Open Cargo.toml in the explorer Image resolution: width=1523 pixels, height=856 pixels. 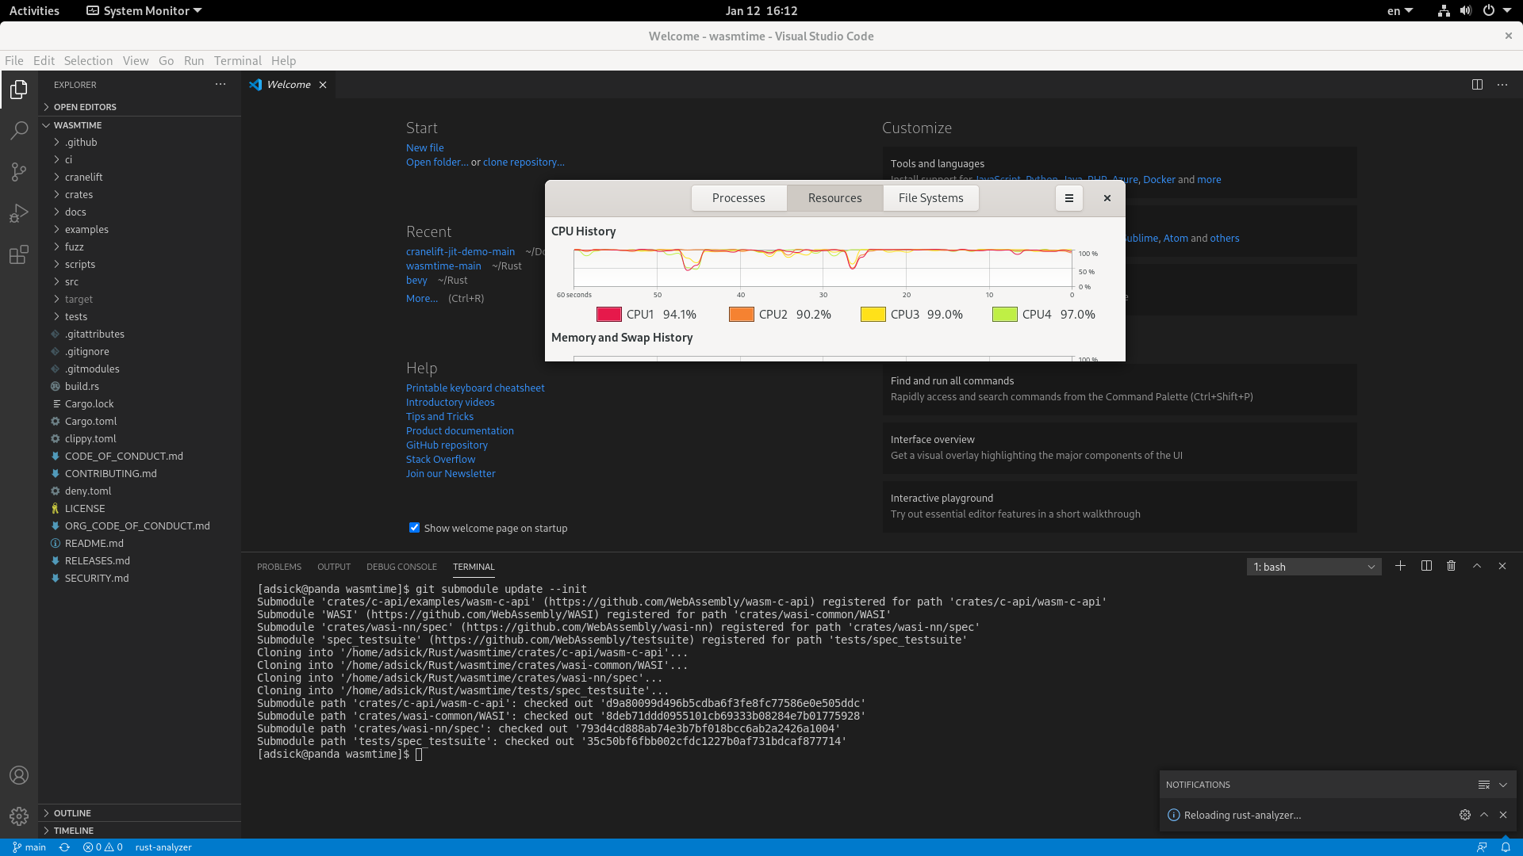pos(140,422)
